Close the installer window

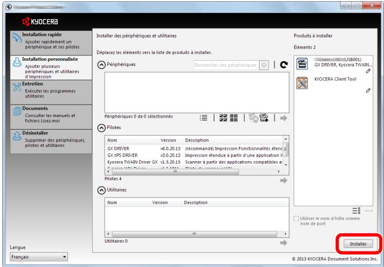pos(371,6)
